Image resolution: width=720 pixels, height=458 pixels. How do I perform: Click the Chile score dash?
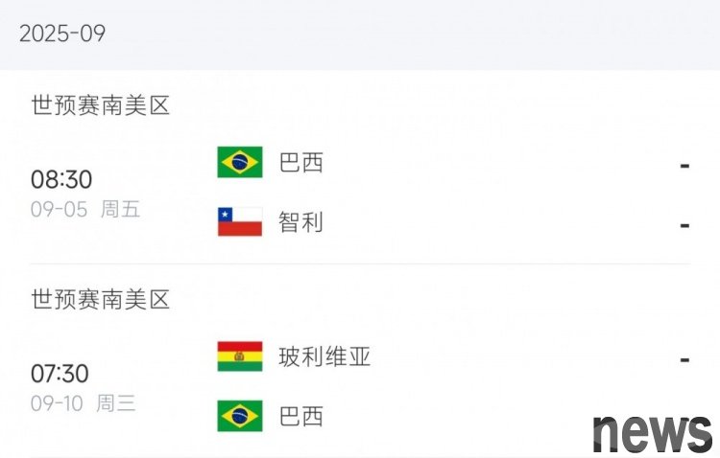pyautogui.click(x=684, y=225)
